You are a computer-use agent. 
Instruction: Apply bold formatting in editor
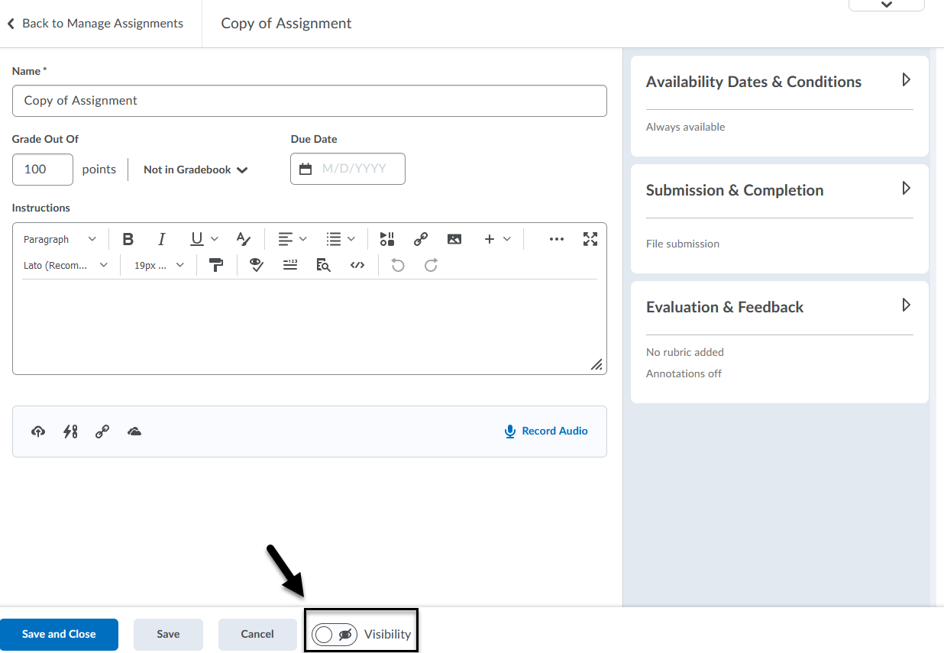pos(128,239)
